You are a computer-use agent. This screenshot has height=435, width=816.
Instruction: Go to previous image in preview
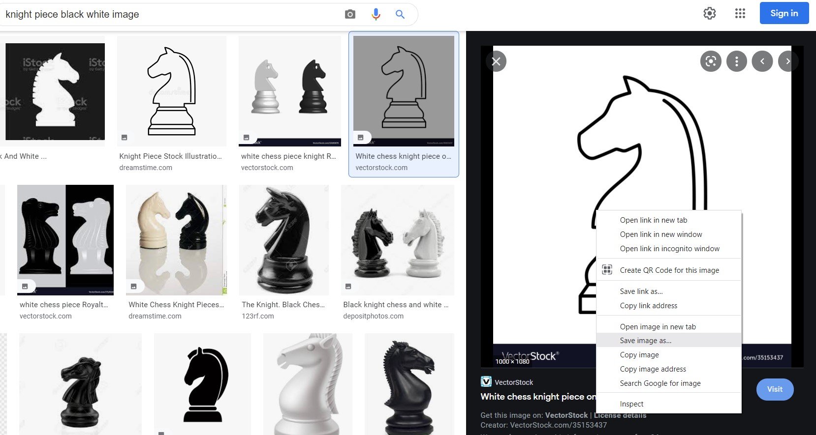pyautogui.click(x=762, y=61)
